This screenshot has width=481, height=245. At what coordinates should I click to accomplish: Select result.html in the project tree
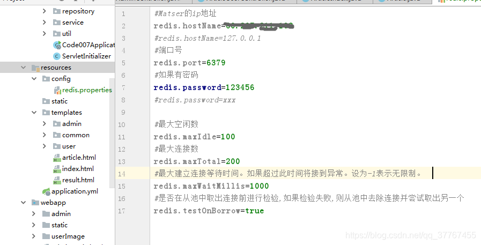[78, 180]
